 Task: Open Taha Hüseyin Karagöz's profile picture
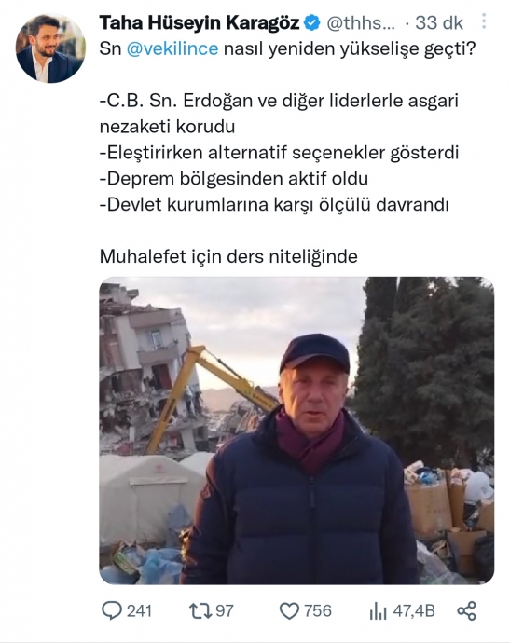pyautogui.click(x=50, y=48)
